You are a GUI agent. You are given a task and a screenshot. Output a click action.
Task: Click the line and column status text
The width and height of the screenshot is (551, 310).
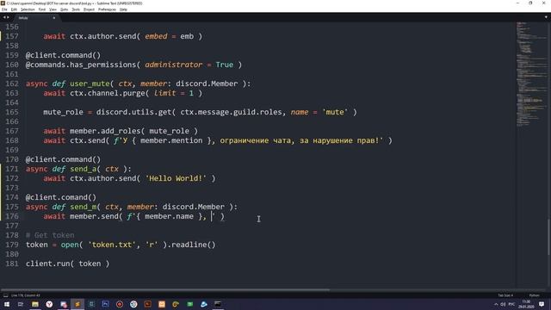pos(26,295)
